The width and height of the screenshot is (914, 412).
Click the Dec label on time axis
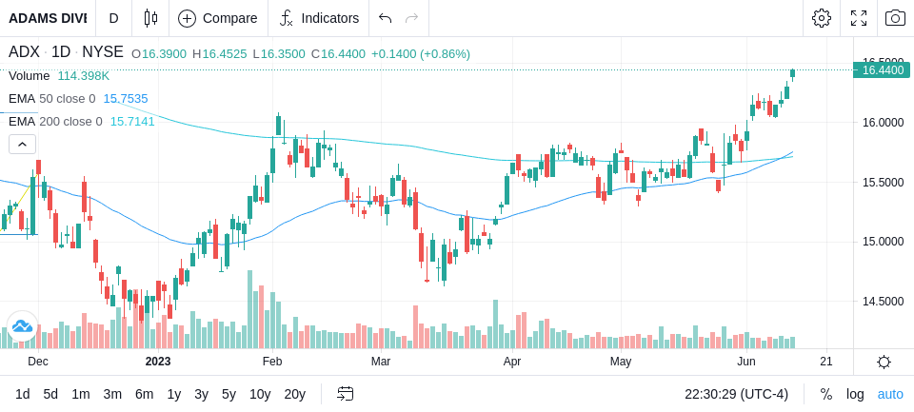[x=38, y=362]
